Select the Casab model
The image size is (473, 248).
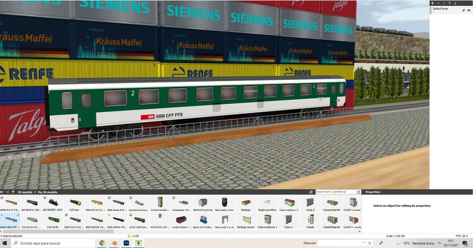tap(310, 221)
